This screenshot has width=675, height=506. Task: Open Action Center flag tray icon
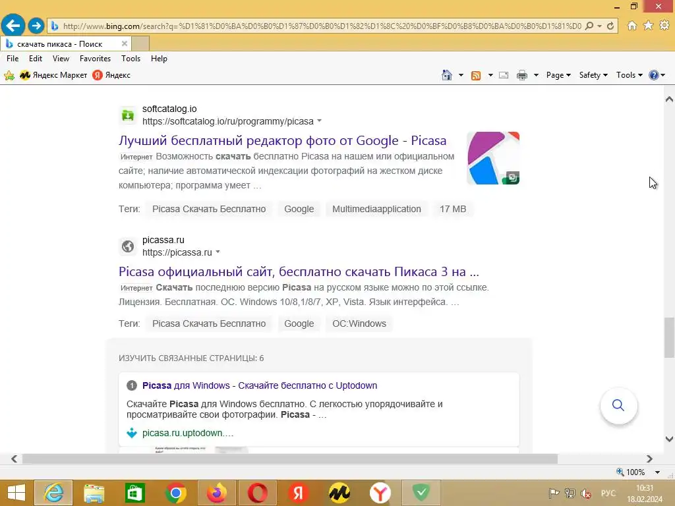coord(554,493)
